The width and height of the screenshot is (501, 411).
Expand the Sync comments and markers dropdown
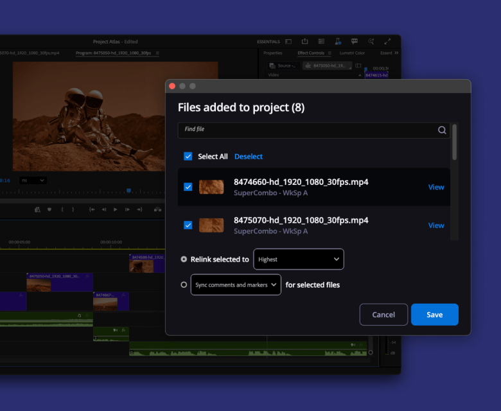point(236,284)
